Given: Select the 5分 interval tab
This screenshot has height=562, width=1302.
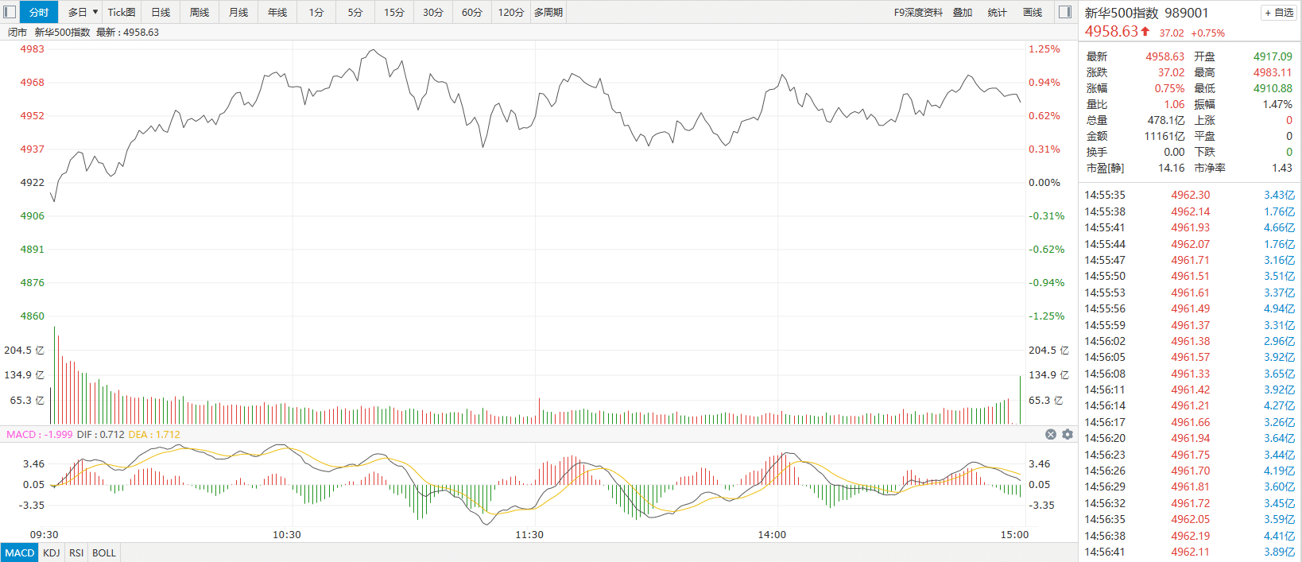Looking at the screenshot, I should [x=355, y=12].
